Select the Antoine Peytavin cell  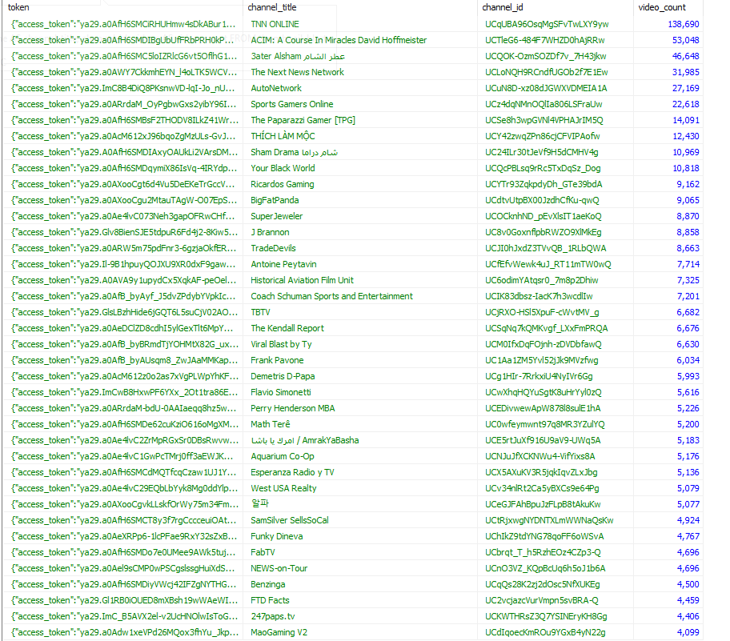[283, 264]
